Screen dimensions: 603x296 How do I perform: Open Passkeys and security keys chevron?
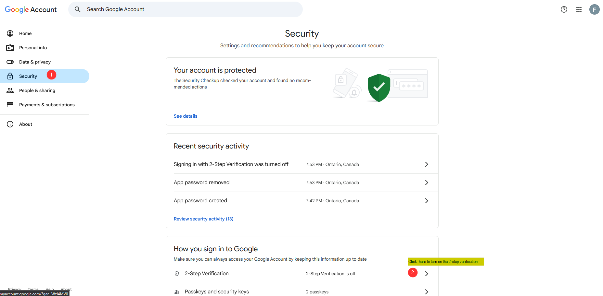point(426,292)
